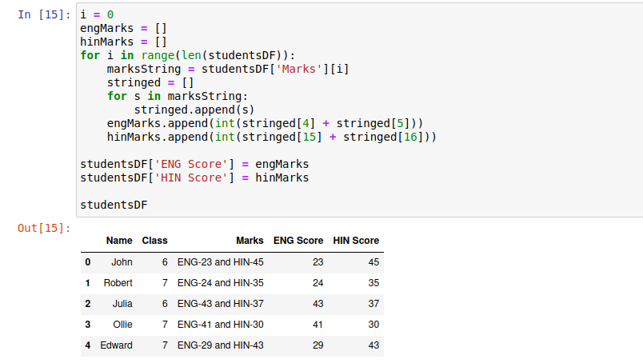Image resolution: width=643 pixels, height=363 pixels.
Task: Click Edward's ENG Score value 29
Action: [x=318, y=345]
